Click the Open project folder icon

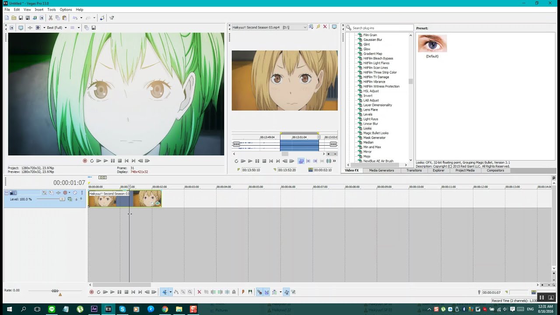click(14, 18)
